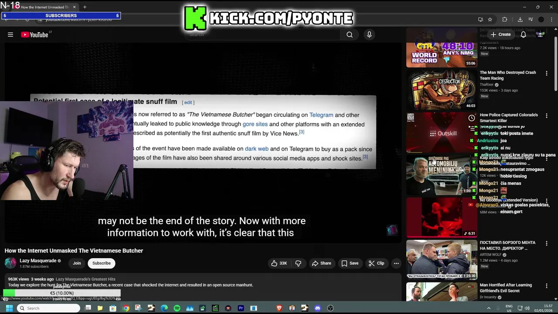Open File Explorer from the taskbar
The image size is (558, 314).
(x=100, y=308)
